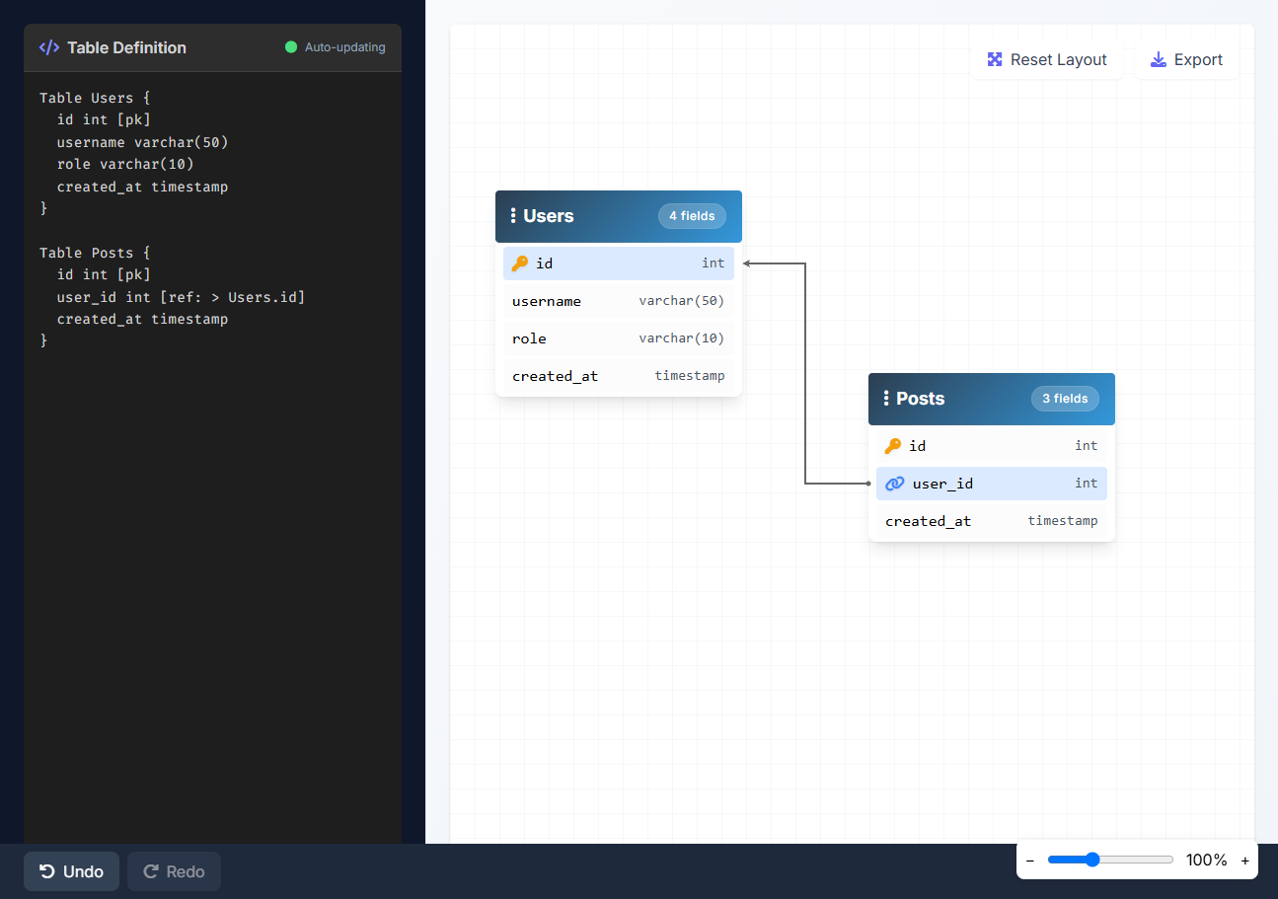1278x899 pixels.
Task: Click the 'role varchar(10)' code line
Action: point(125,164)
